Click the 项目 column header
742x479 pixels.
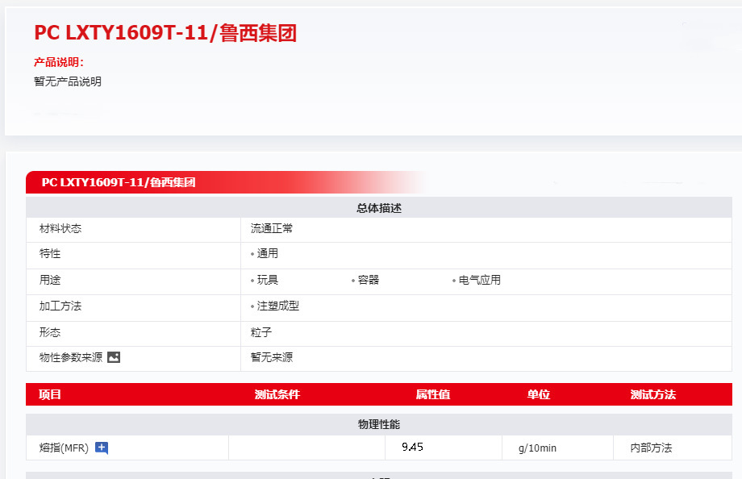[x=50, y=394]
